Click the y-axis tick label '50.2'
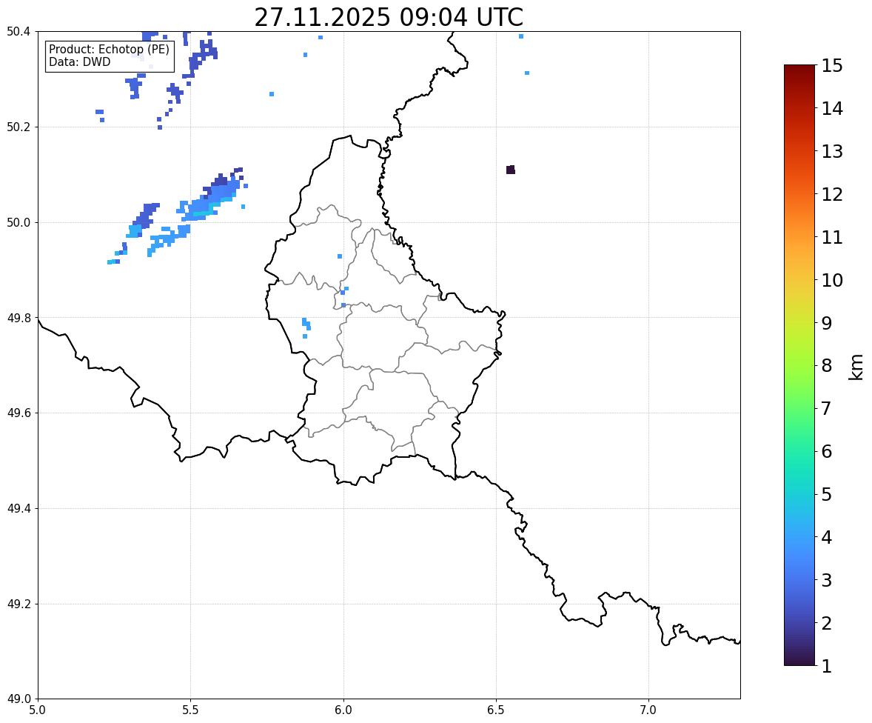 19,127
